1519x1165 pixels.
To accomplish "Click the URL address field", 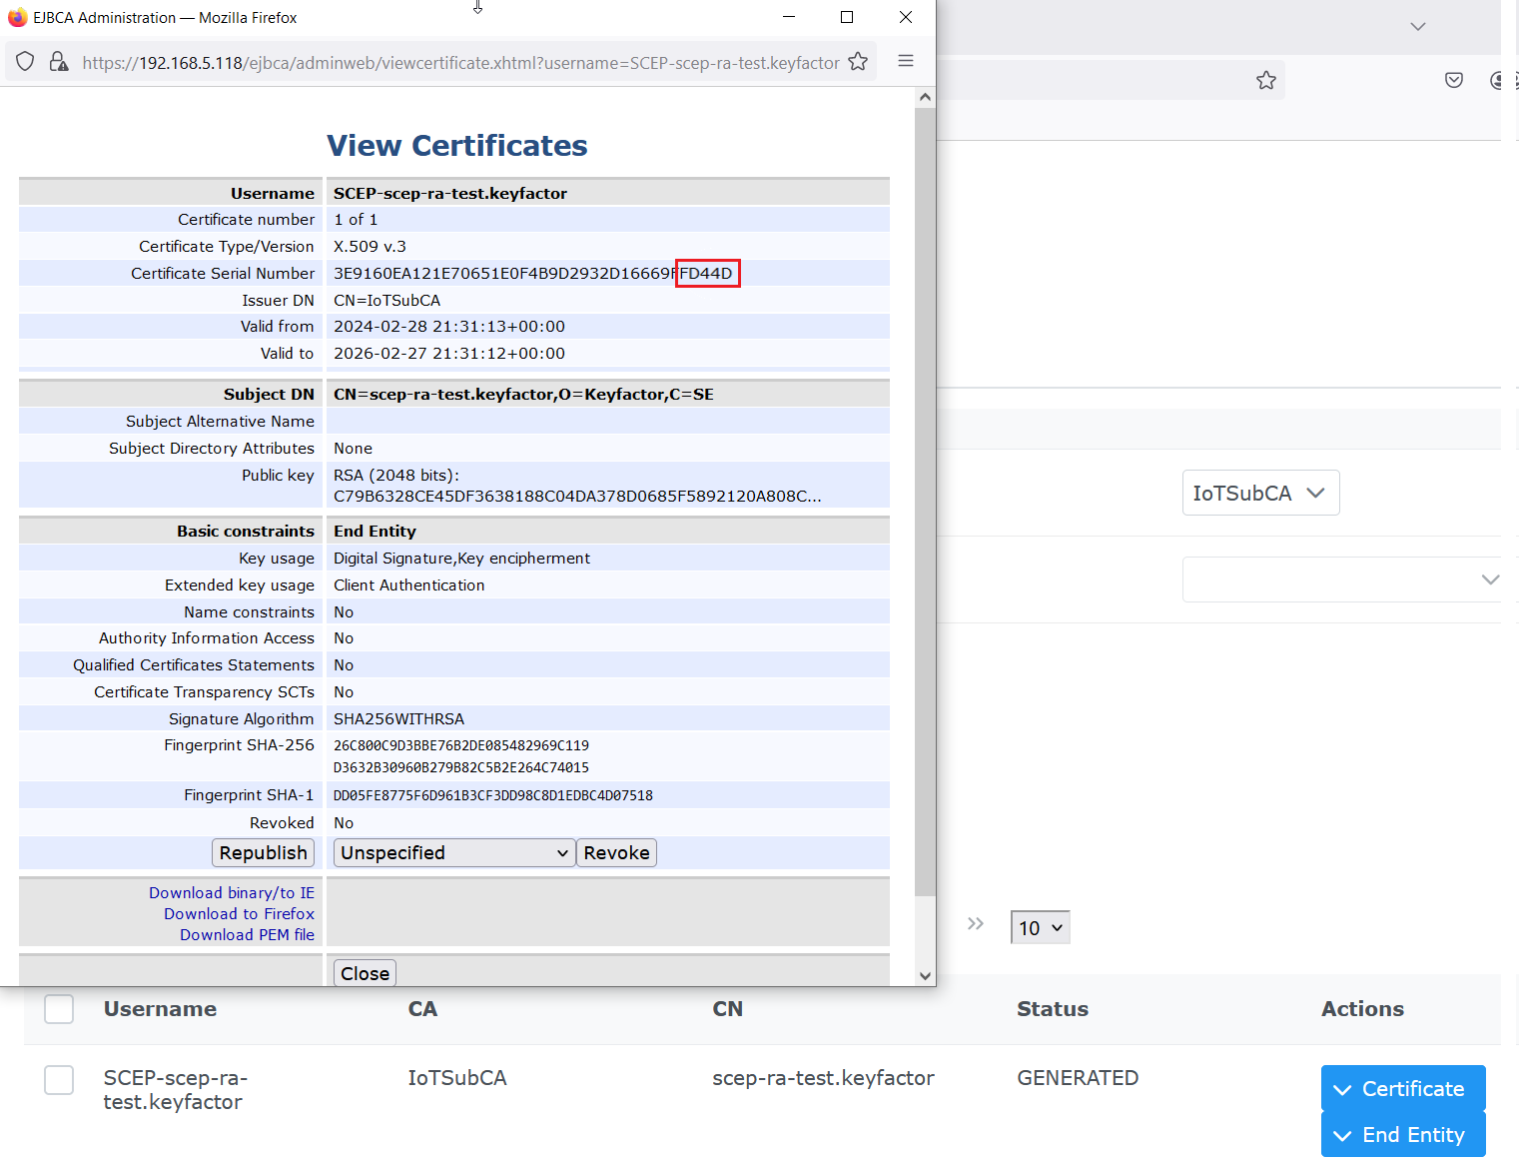I will [x=459, y=63].
